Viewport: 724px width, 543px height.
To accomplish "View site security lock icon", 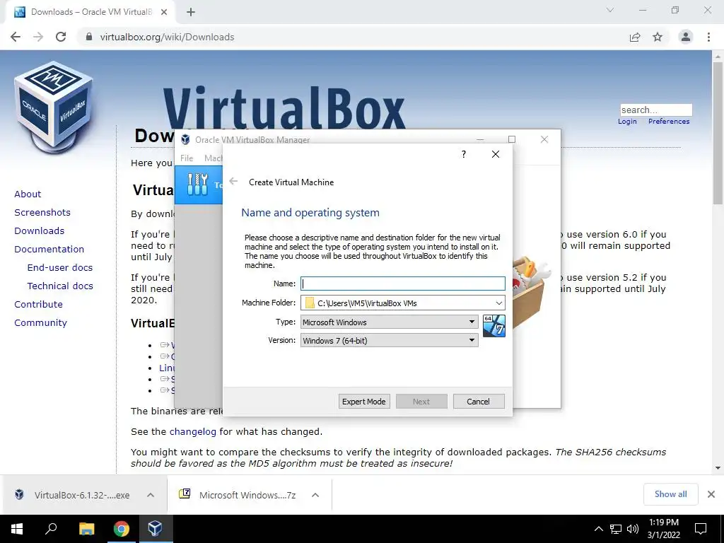I will pyautogui.click(x=89, y=37).
